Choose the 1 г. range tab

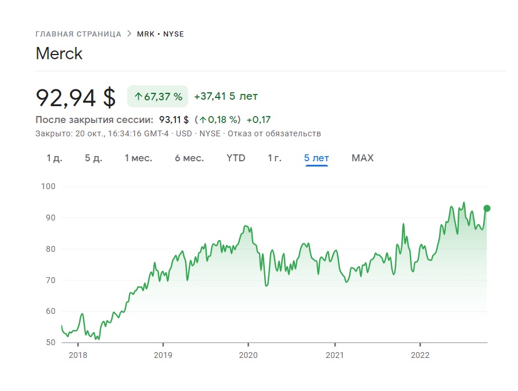point(275,158)
